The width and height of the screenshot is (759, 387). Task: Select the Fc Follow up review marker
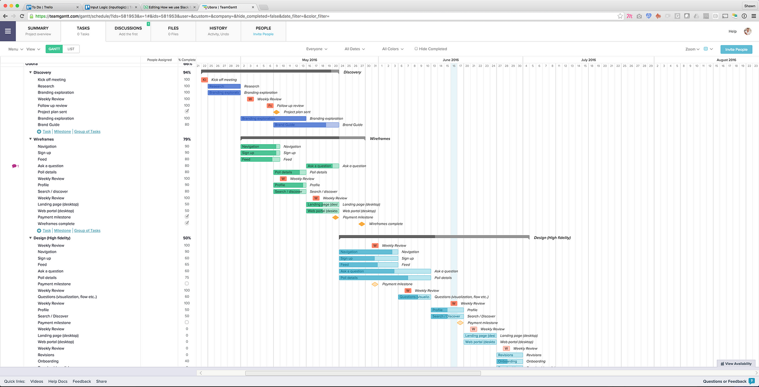pyautogui.click(x=270, y=106)
